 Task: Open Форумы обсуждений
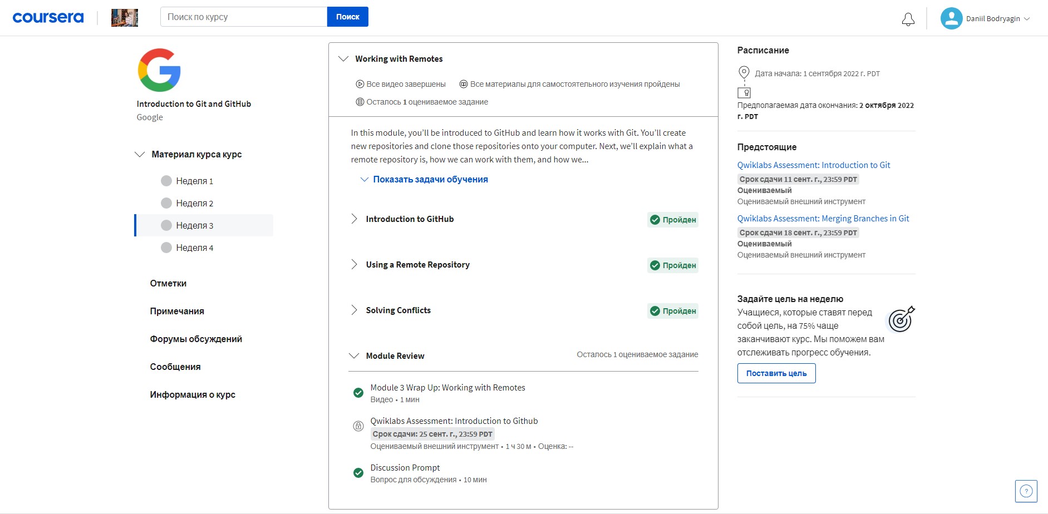point(196,339)
